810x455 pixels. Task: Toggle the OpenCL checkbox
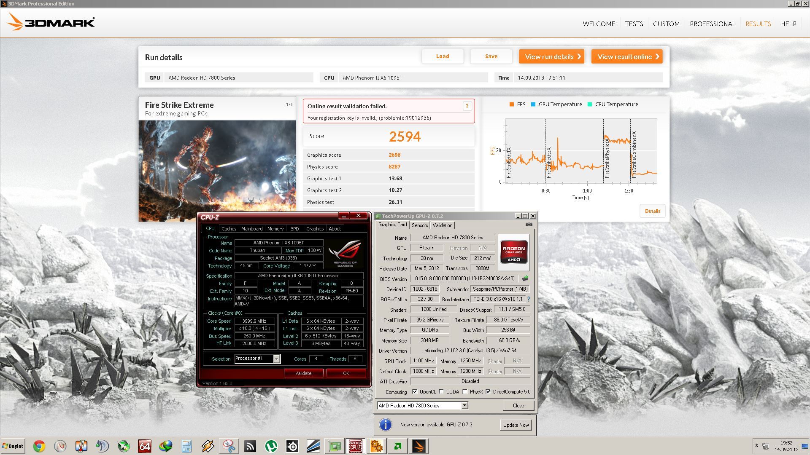[x=415, y=392]
